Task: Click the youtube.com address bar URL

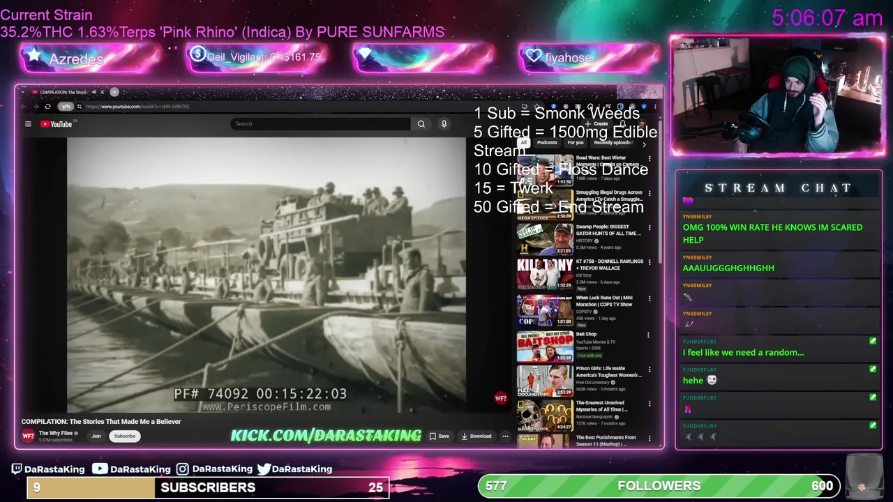Action: (137, 107)
